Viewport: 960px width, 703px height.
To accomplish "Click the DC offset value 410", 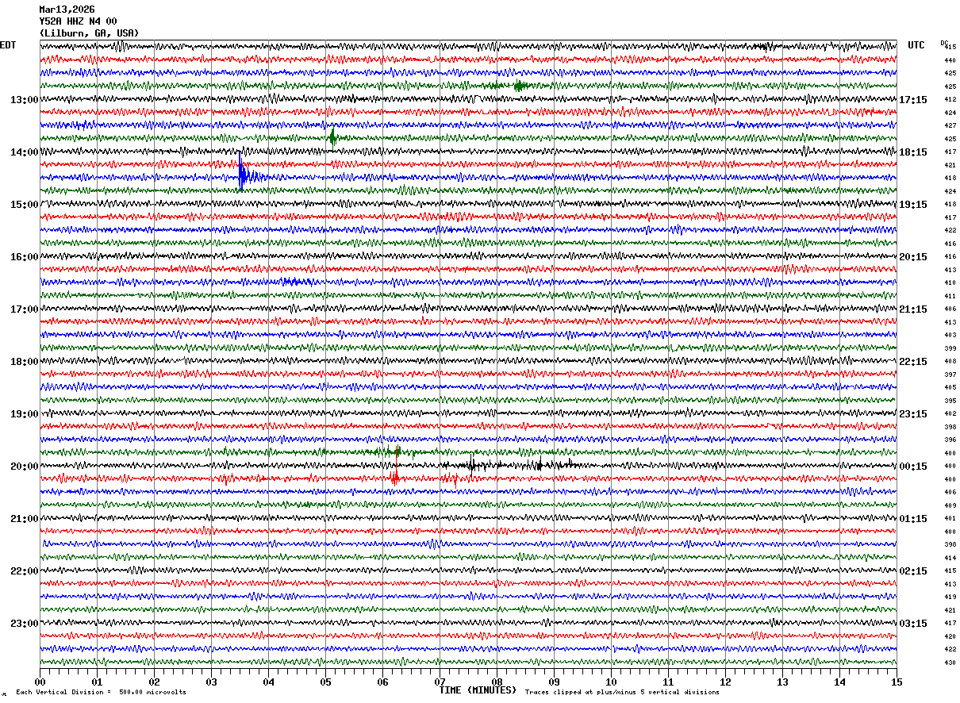I will (950, 282).
